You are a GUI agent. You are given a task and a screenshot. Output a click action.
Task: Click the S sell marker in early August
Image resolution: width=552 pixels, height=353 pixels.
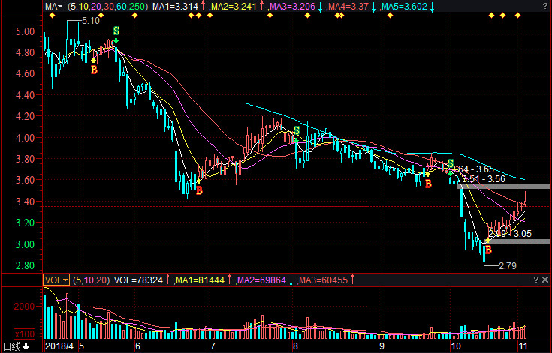tap(297, 131)
